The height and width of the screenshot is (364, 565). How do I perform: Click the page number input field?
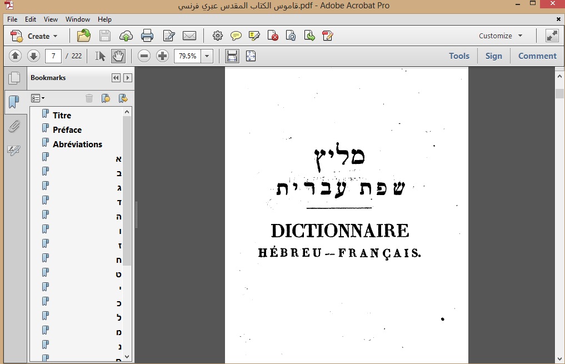53,56
